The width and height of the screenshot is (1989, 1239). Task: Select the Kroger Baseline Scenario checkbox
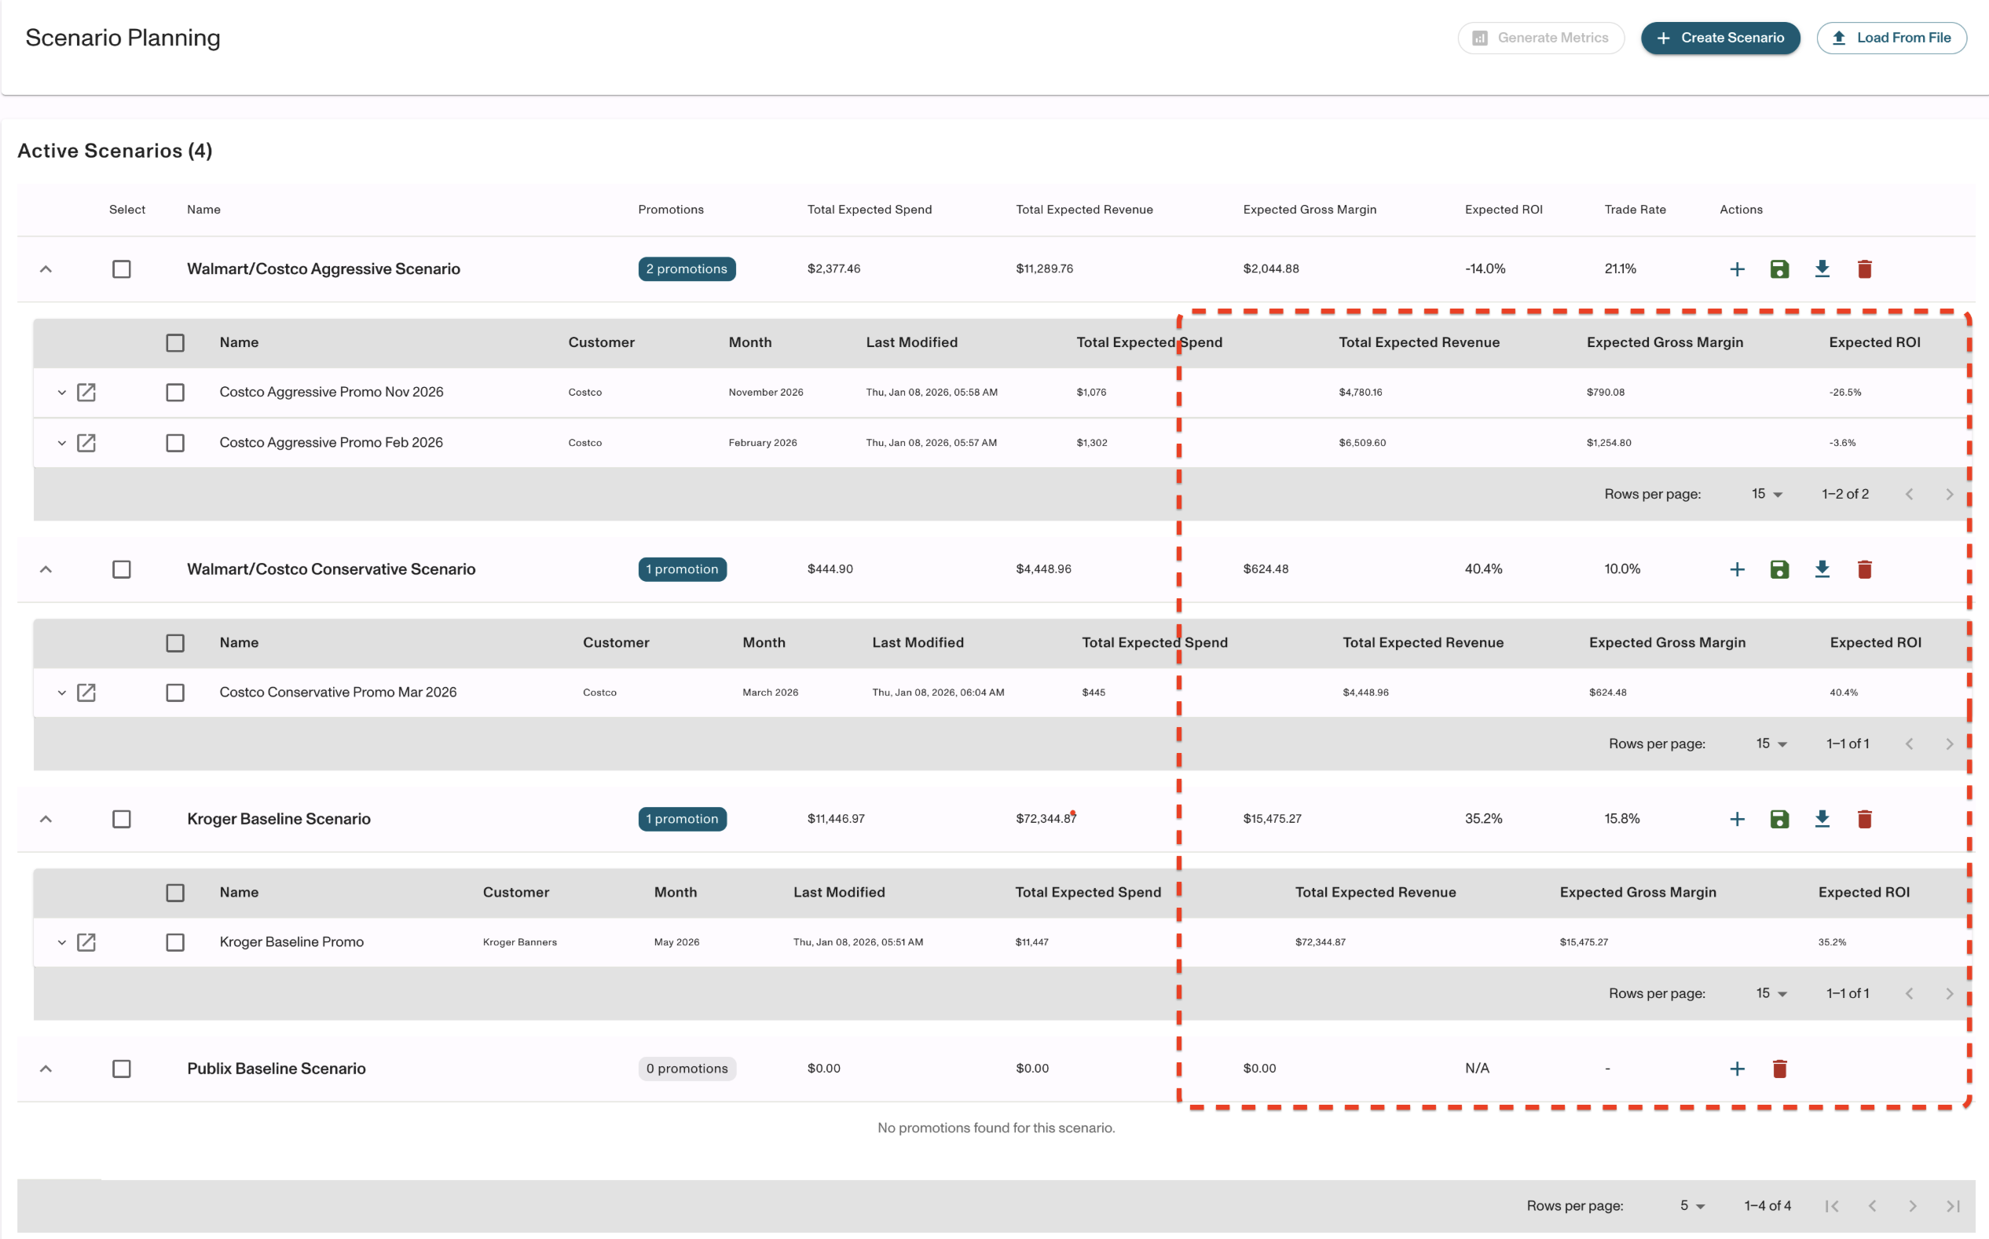[121, 819]
